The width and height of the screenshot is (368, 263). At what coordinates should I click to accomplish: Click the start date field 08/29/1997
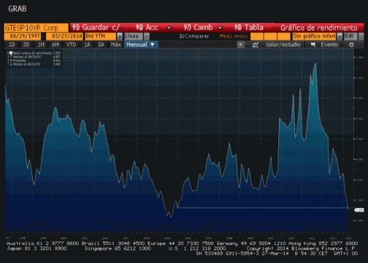[x=22, y=36]
